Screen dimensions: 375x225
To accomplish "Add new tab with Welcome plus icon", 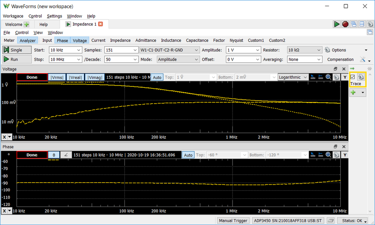I will coord(27,25).
